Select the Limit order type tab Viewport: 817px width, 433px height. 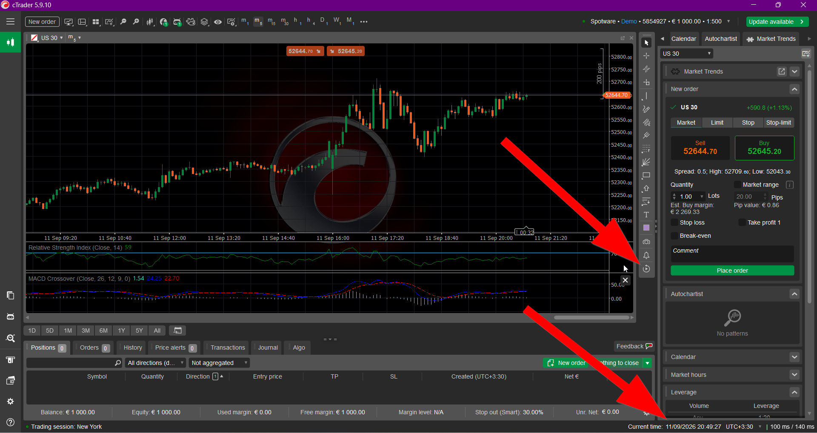tap(717, 122)
